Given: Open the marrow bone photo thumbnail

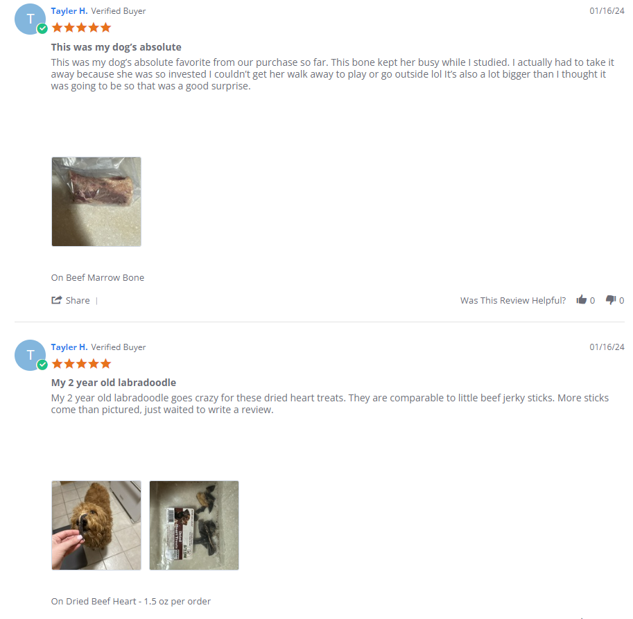Looking at the screenshot, I should coord(96,202).
